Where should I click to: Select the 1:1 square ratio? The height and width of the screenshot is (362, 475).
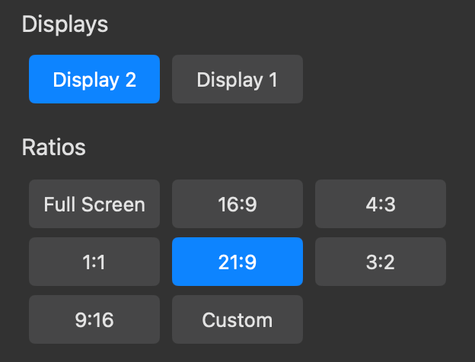pos(94,262)
